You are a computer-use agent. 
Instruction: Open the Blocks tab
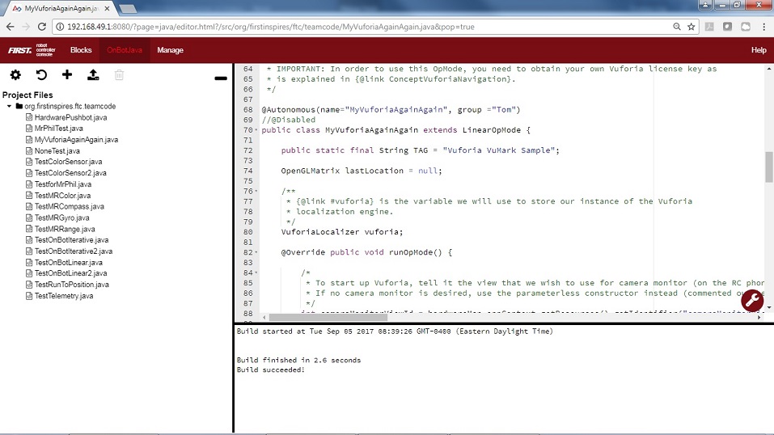(81, 50)
